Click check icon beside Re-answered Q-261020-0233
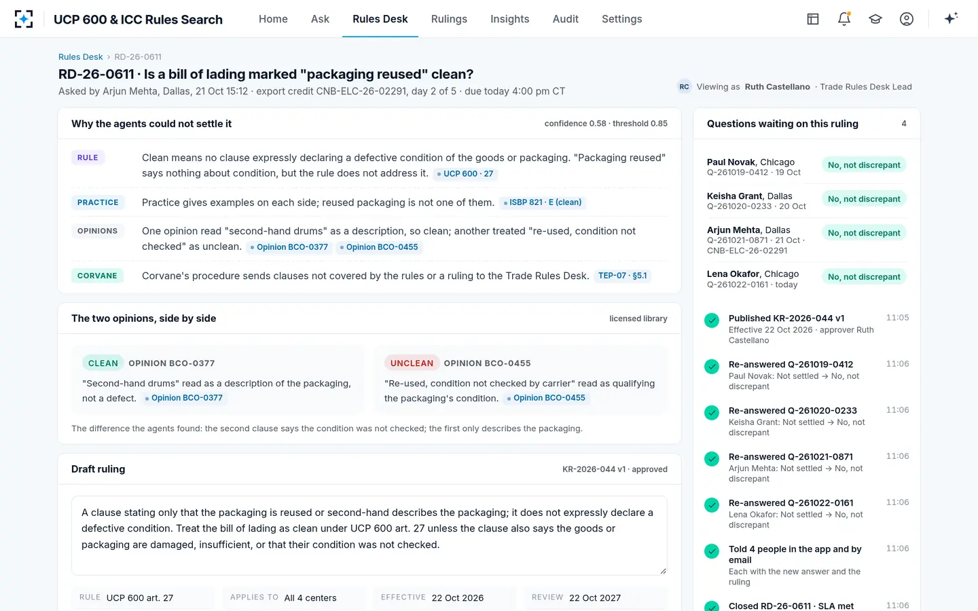This screenshot has width=978, height=611. [x=712, y=413]
